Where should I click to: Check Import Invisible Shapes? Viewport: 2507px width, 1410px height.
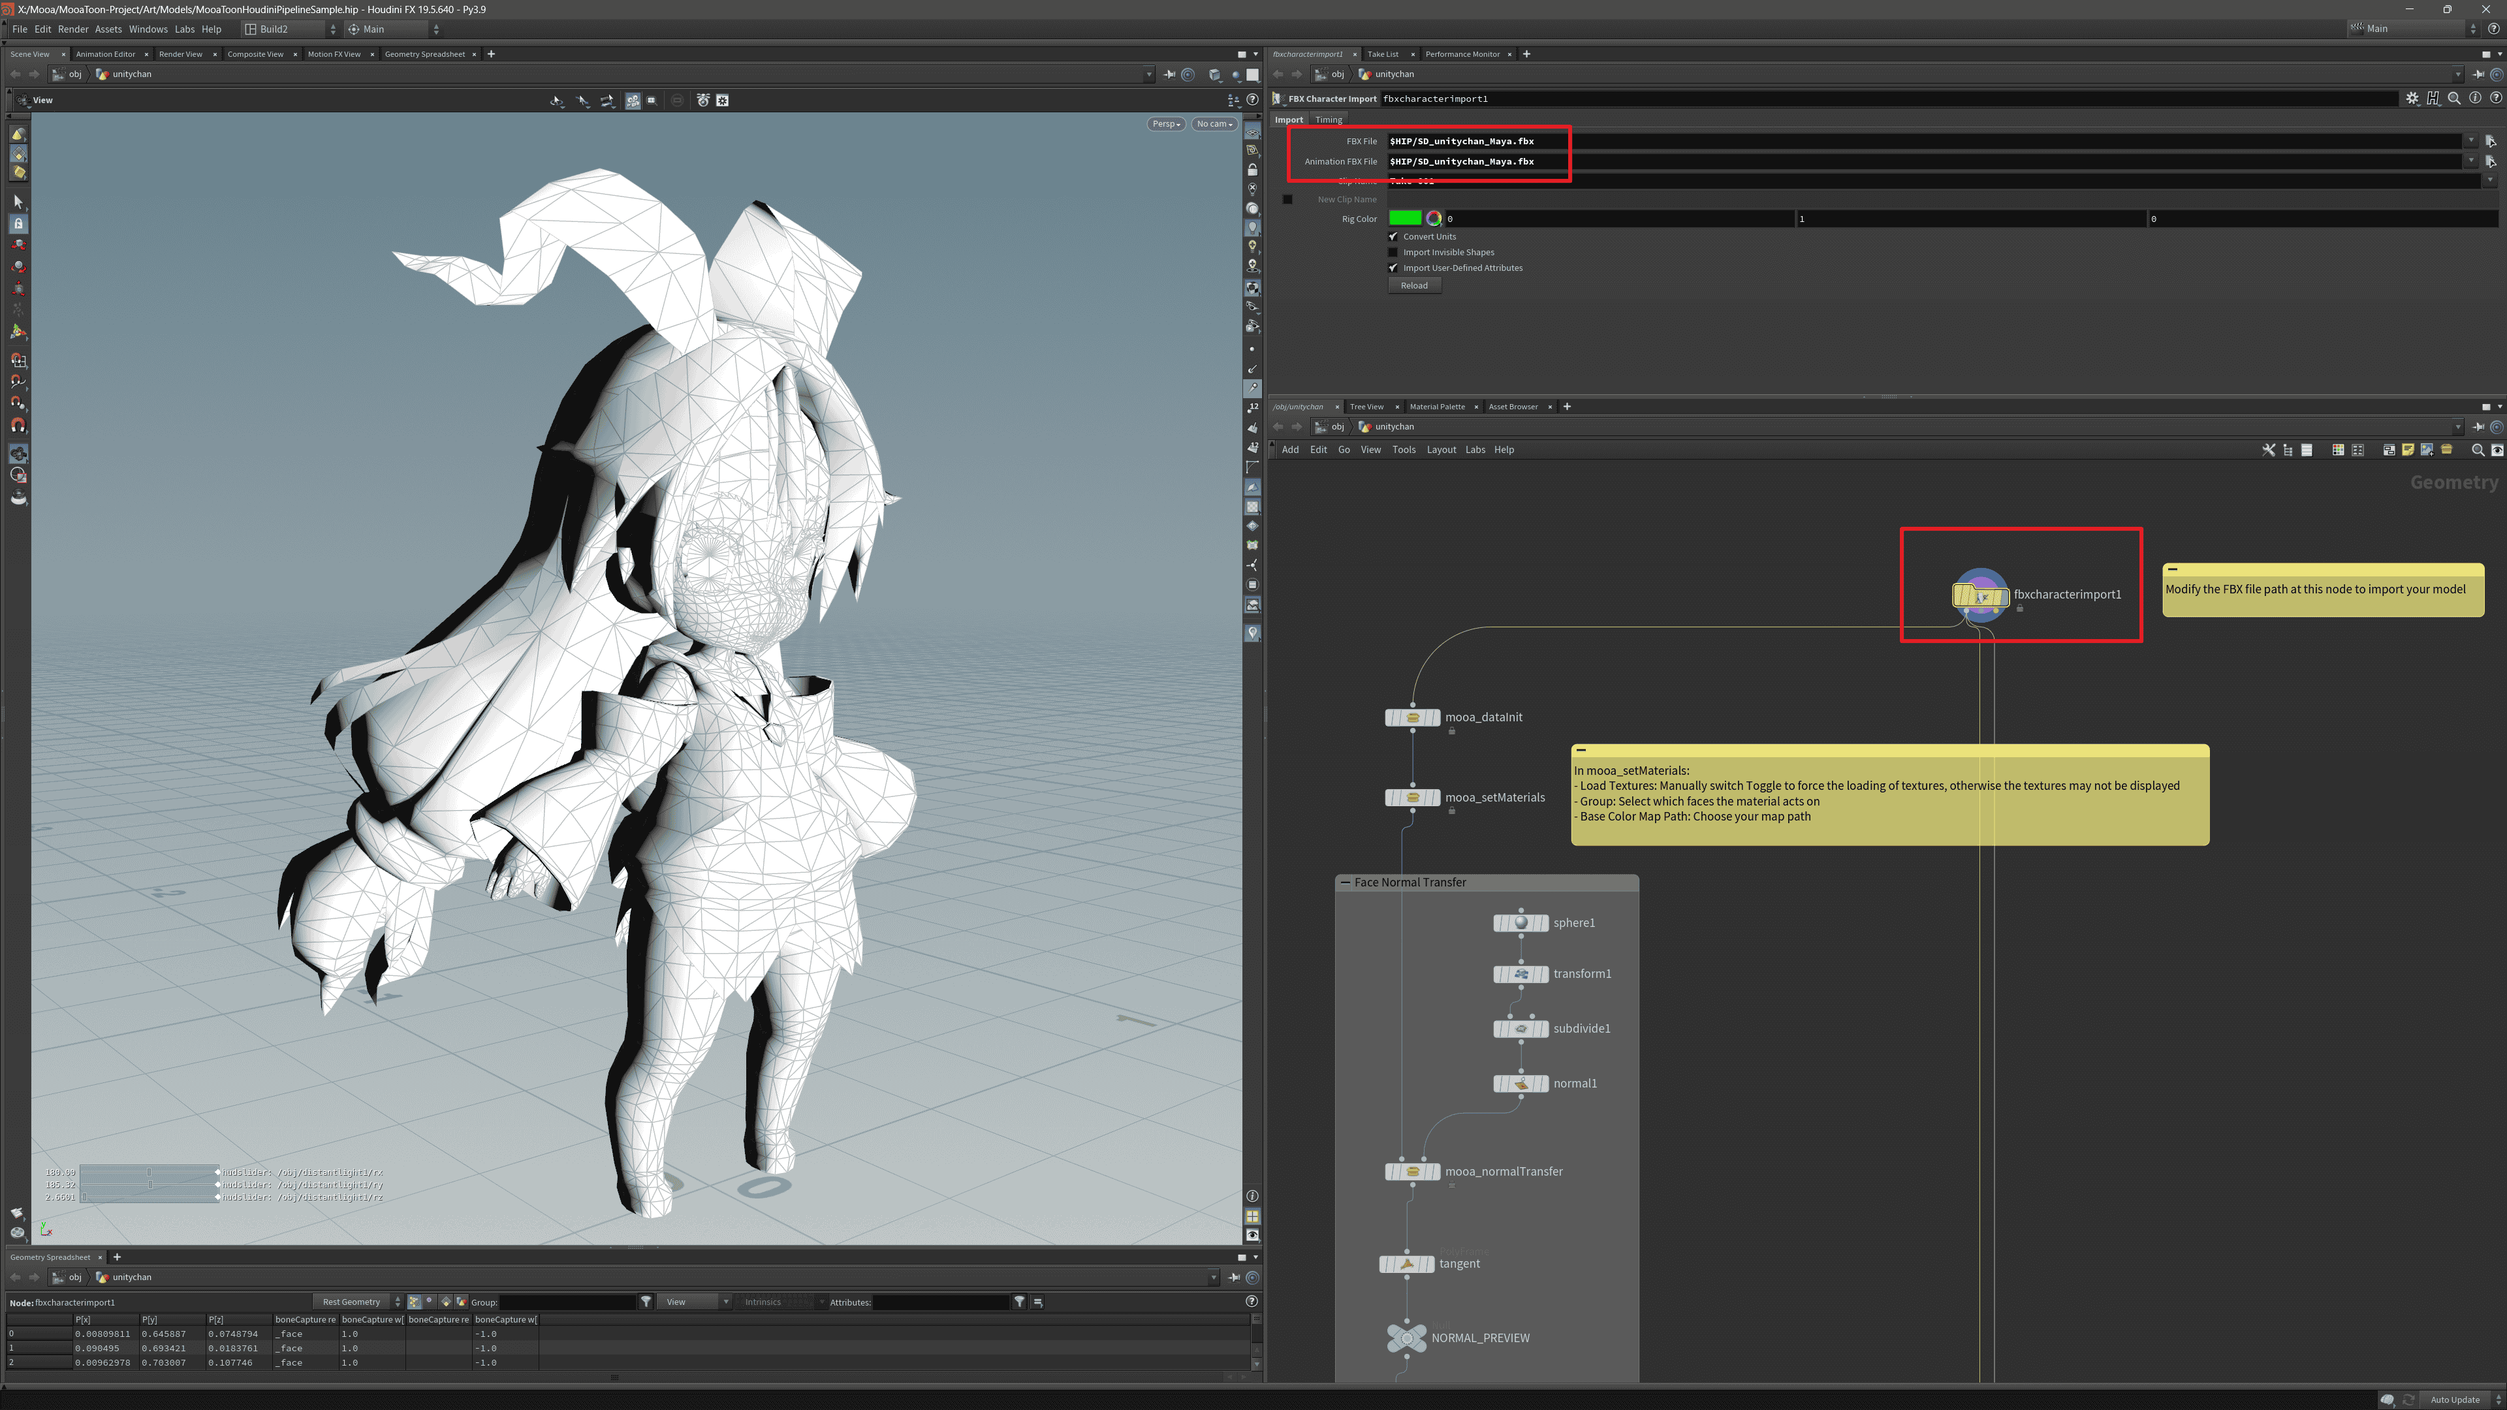pos(1393,252)
